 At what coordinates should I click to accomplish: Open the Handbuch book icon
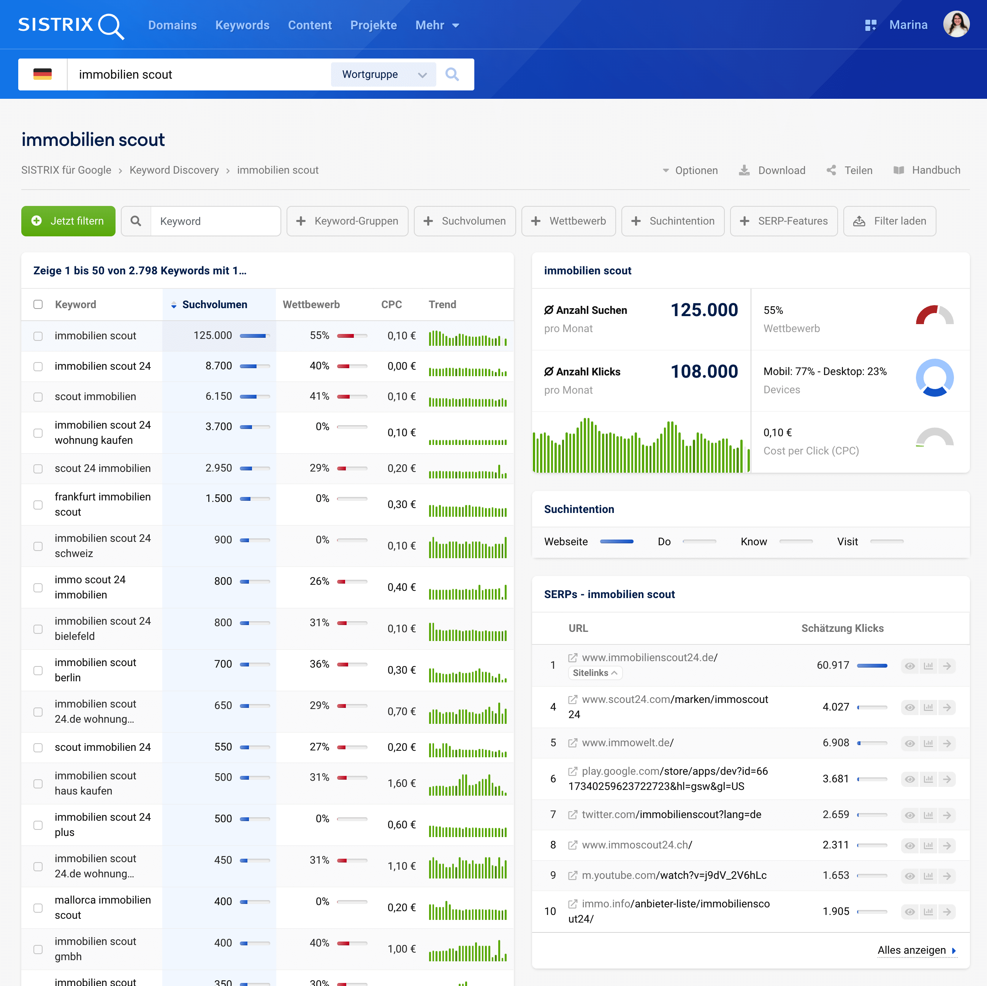point(898,171)
